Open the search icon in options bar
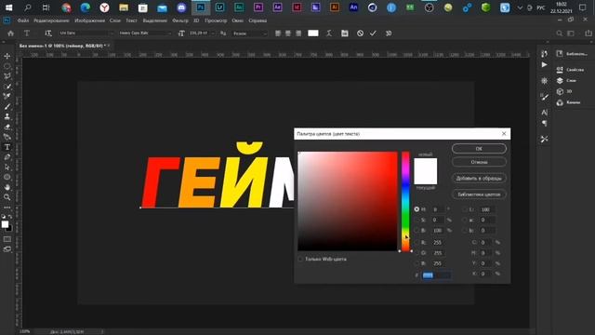Image resolution: width=595 pixels, height=335 pixels. click(x=559, y=33)
